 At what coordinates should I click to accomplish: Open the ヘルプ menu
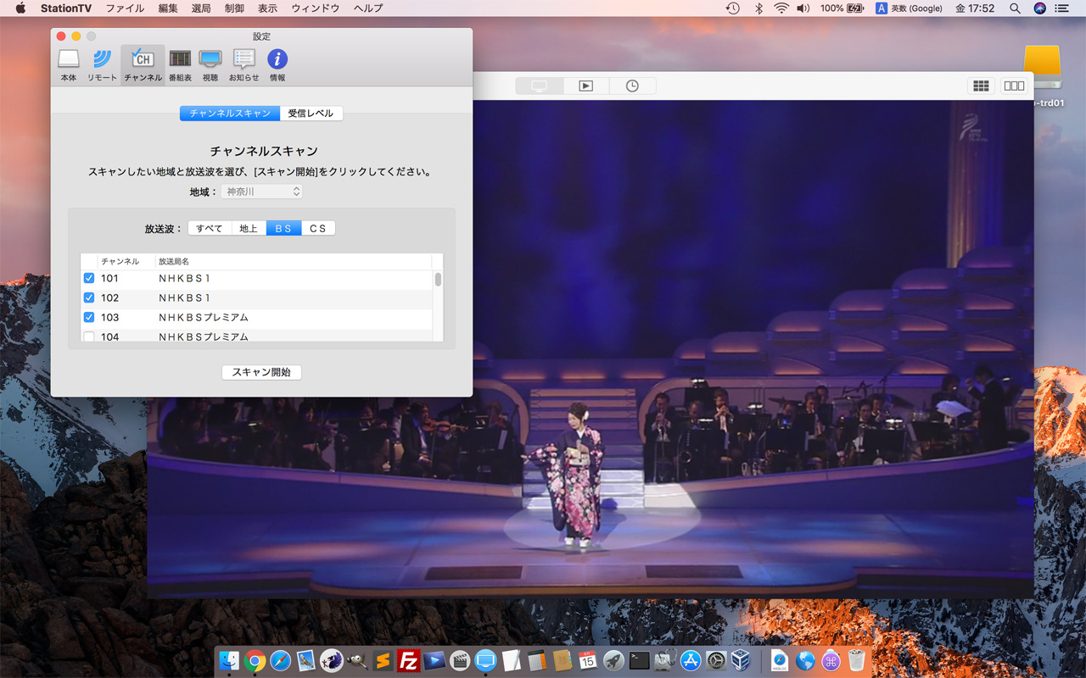pos(368,8)
